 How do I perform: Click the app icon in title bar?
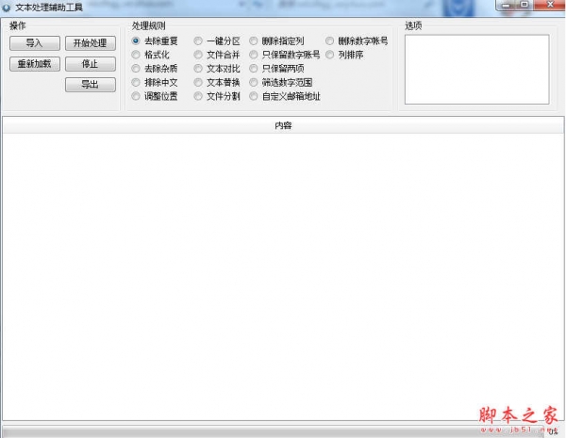pos(7,8)
